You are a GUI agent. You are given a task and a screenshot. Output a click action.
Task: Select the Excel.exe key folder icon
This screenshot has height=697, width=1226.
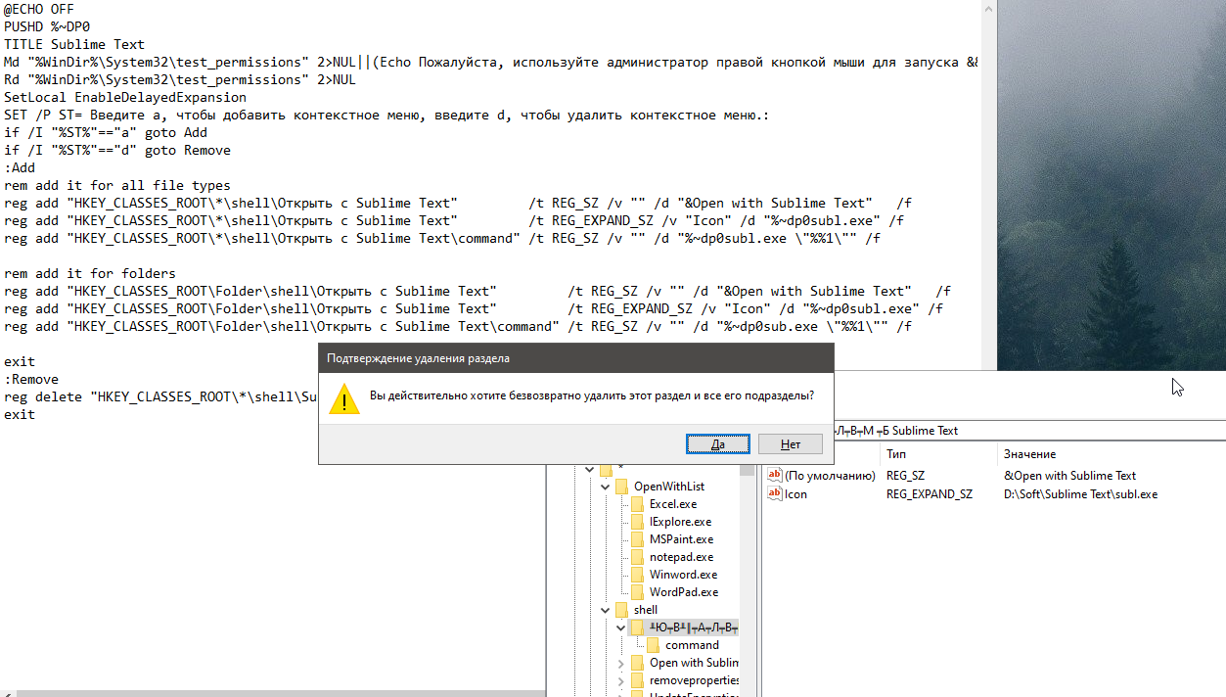tap(639, 504)
